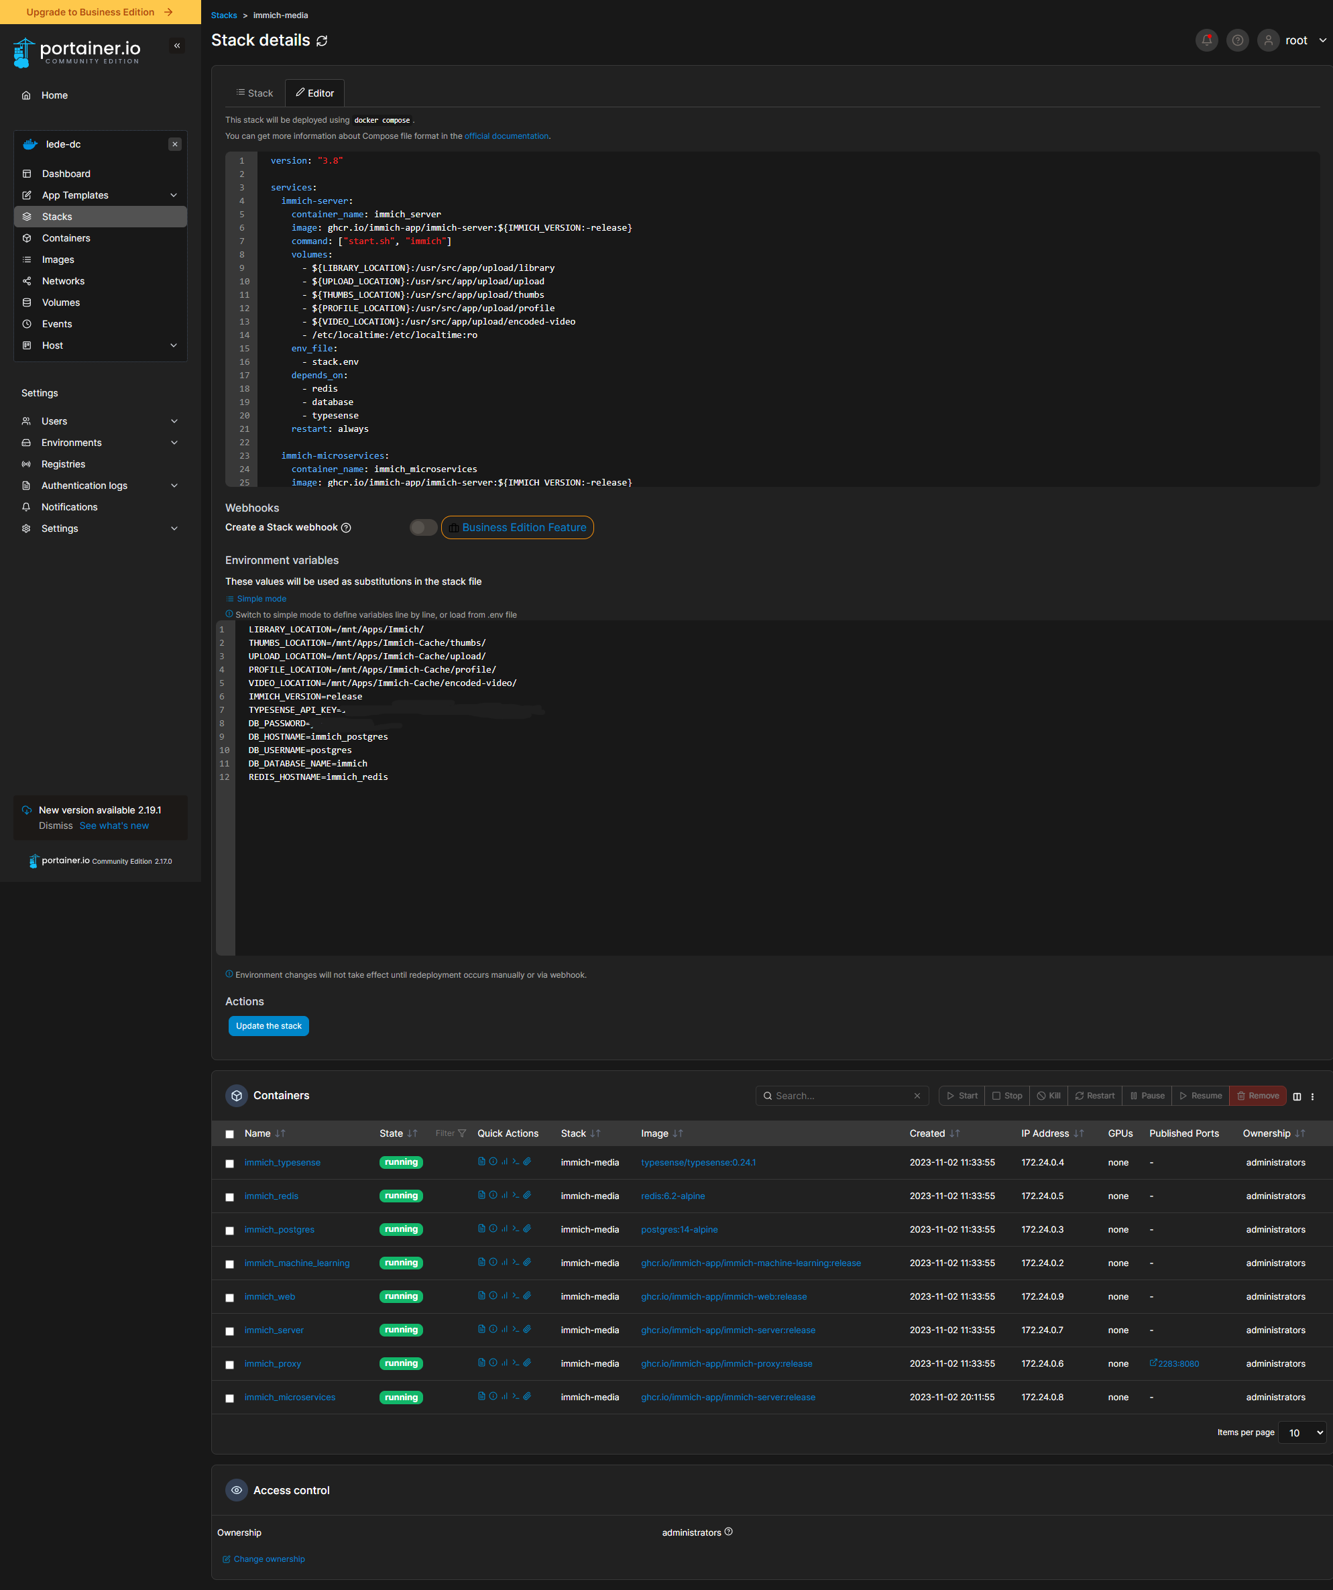Switch to the Stack tab
The width and height of the screenshot is (1333, 1590).
click(254, 93)
